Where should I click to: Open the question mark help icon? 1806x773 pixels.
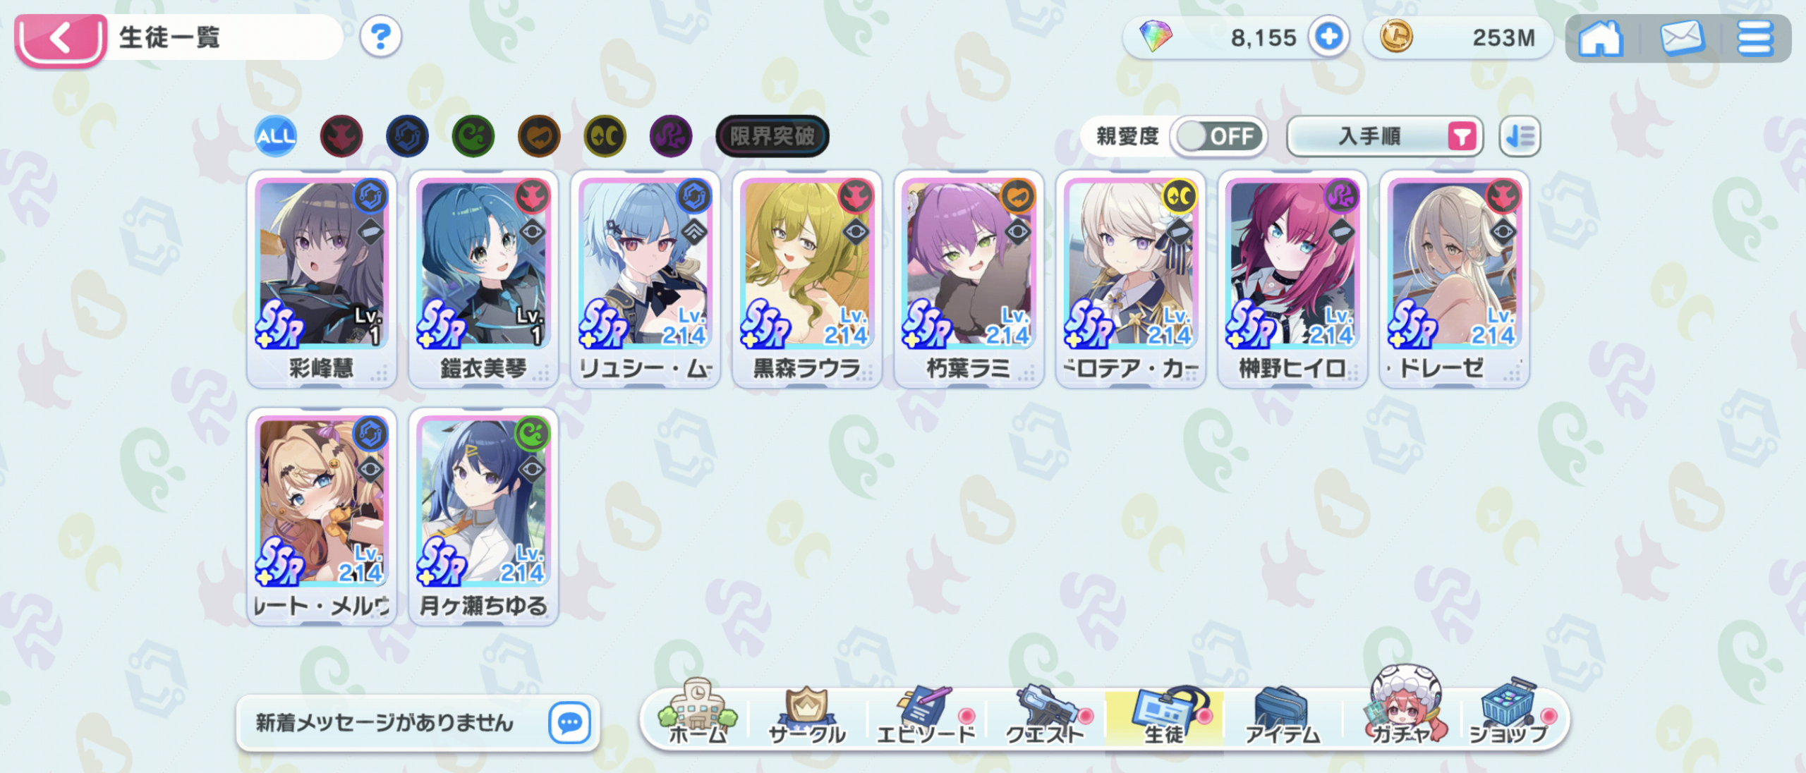click(x=381, y=37)
